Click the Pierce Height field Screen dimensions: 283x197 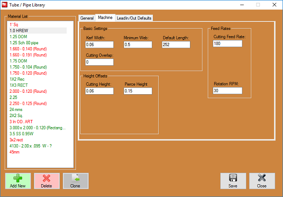pos(138,91)
